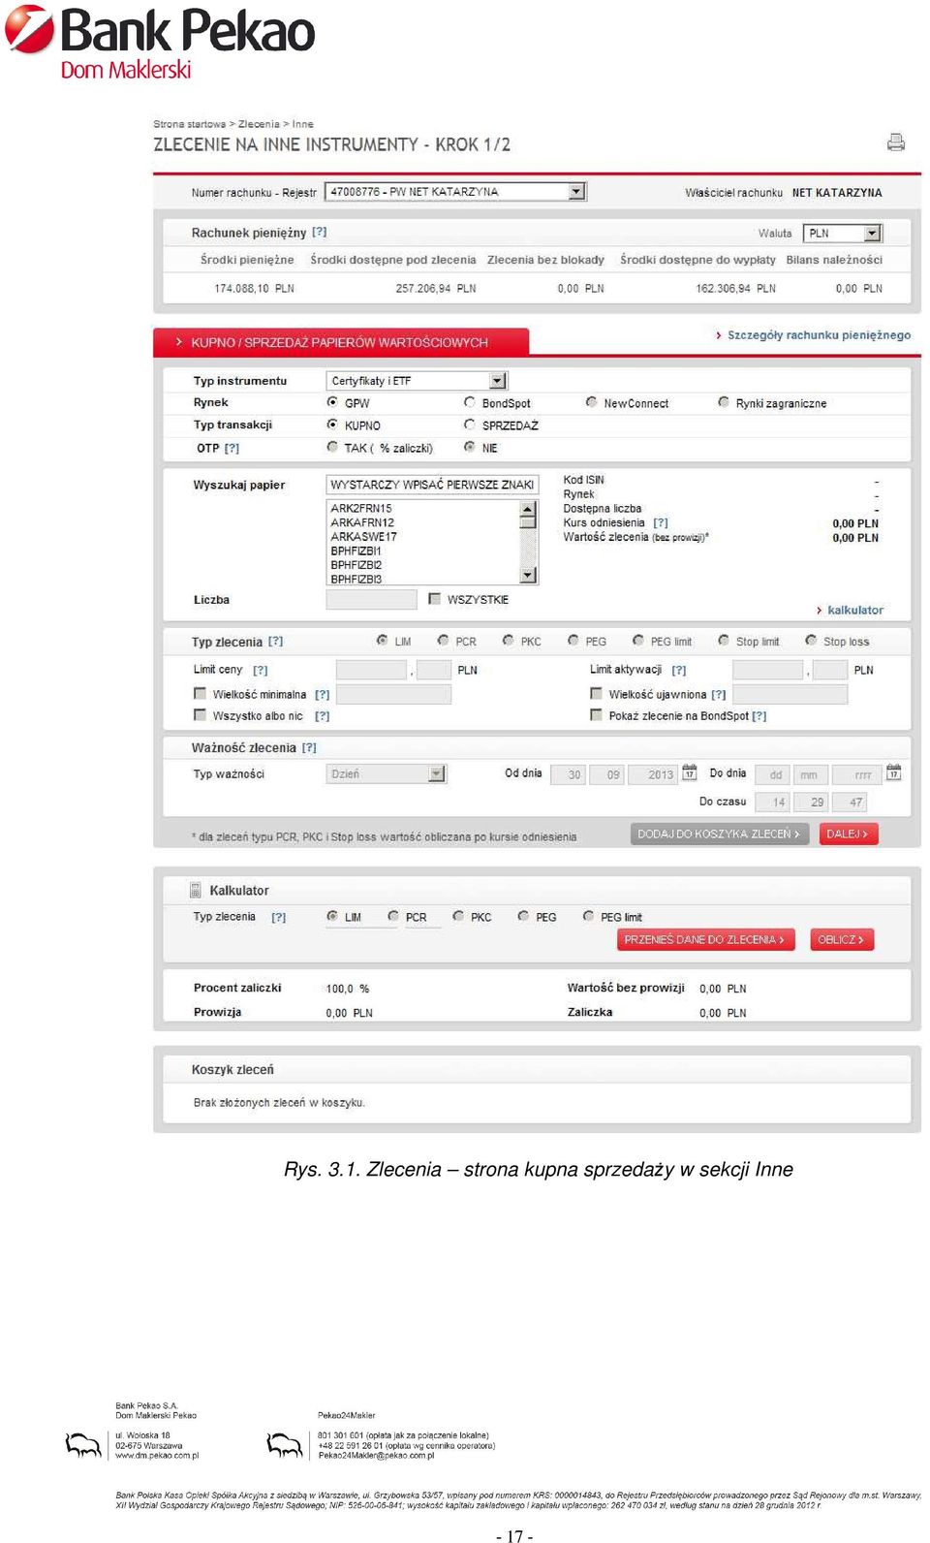Screen dimensions: 930x1543
Task: Open the Waluta PLN dropdown
Action: pos(872,233)
